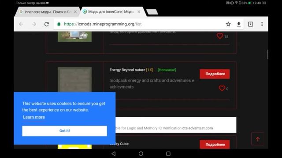Go back to the previous page
Viewport: 282px width, 158px height.
coord(21,24)
